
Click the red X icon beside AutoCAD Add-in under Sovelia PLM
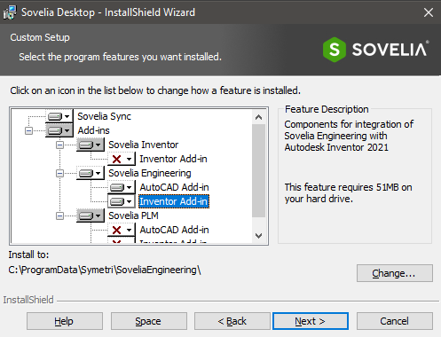coord(117,230)
